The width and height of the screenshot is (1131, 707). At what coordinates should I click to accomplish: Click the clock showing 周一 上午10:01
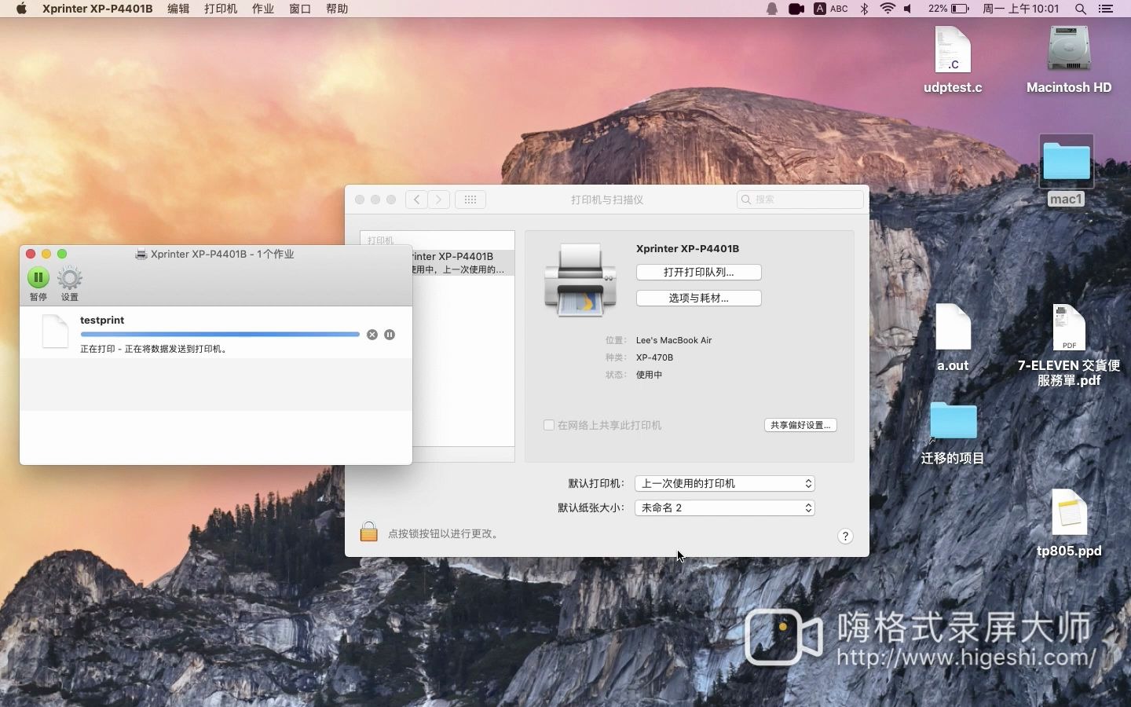1021,9
